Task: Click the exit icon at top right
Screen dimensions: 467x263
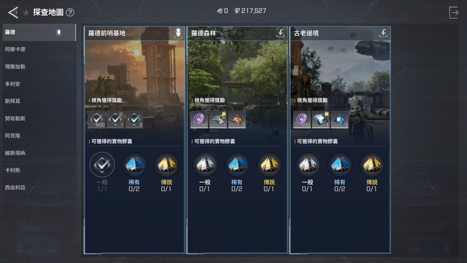Action: pos(454,13)
